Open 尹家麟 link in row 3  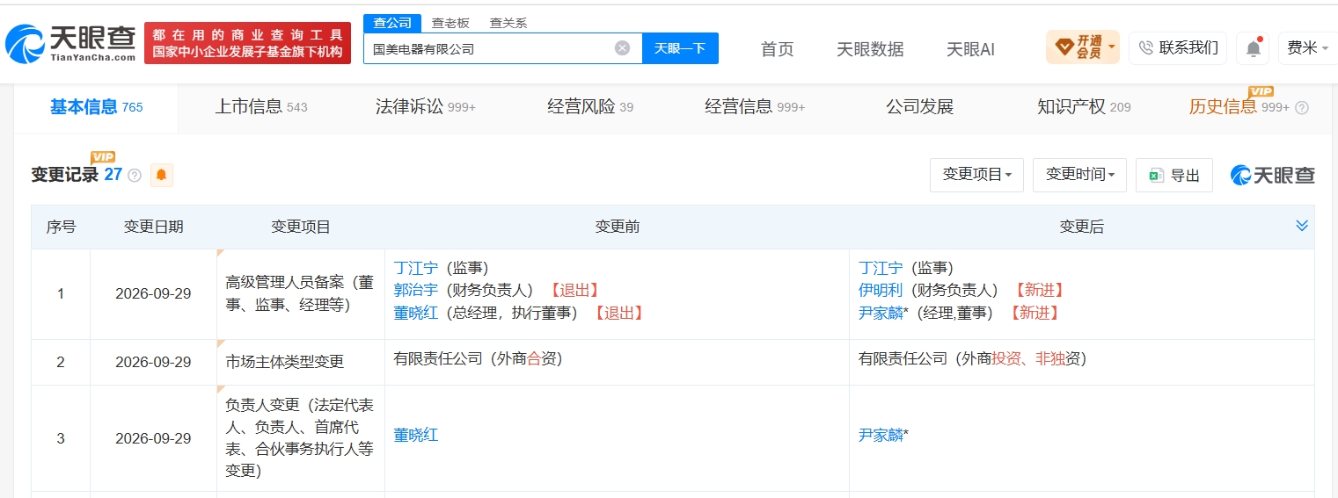pos(881,435)
